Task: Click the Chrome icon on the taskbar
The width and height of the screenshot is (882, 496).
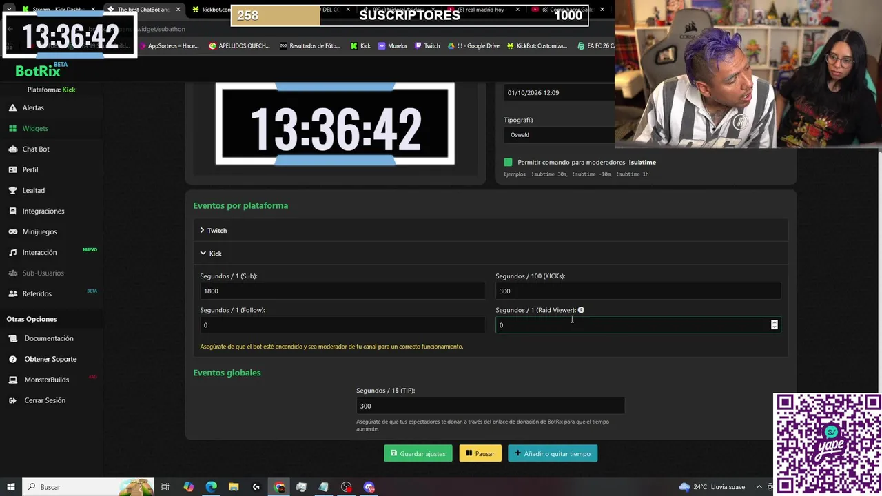Action: (279, 487)
